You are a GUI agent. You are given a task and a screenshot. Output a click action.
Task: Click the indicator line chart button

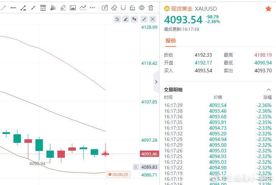(117, 19)
